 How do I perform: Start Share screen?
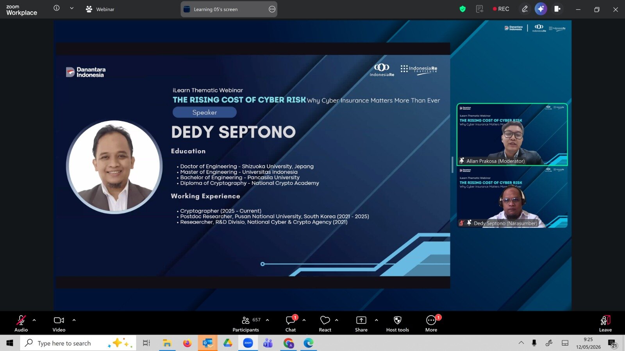tap(361, 324)
